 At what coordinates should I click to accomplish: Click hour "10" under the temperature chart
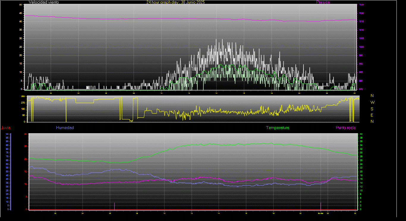point(164,213)
